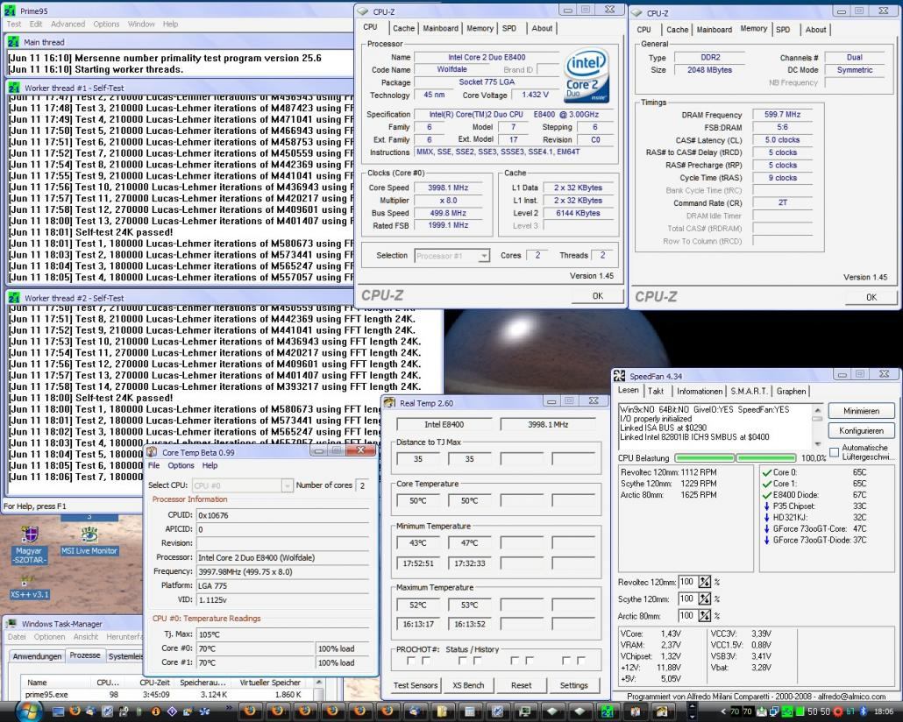
Task: Click Task-Manager process list scroll-up arrow
Action: pos(318,683)
